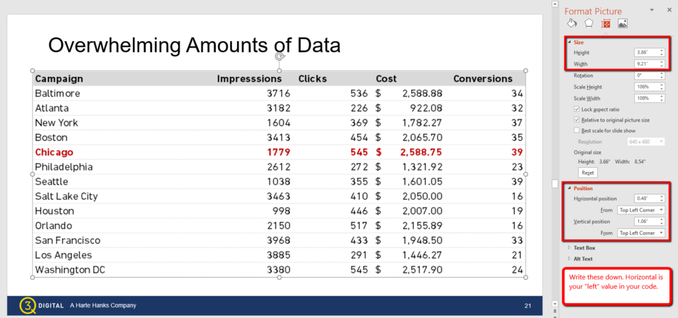Viewport: 678px width, 318px height.
Task: Click the top-left resize handle of the picture
Action: tap(32, 70)
